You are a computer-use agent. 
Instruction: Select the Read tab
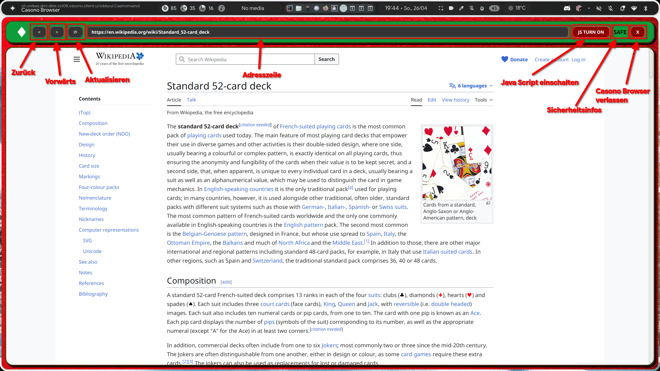416,100
